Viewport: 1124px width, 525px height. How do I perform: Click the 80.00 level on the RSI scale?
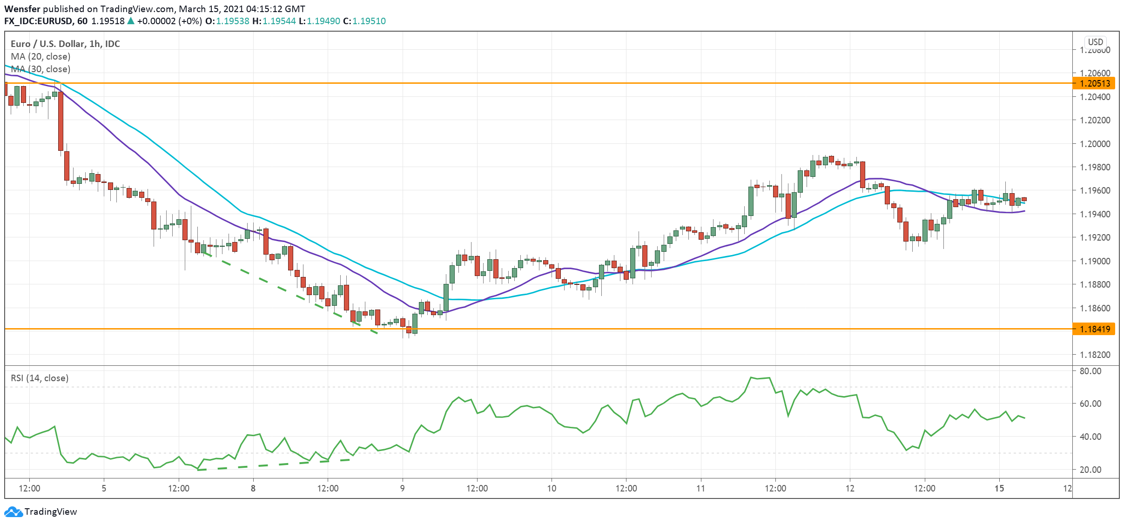(1090, 371)
